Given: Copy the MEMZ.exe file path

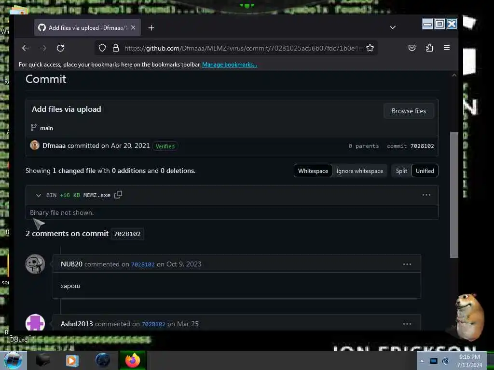Looking at the screenshot, I should pos(118,195).
